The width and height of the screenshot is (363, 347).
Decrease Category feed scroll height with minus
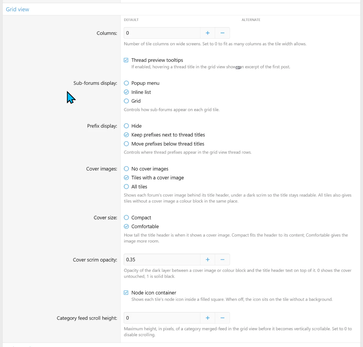point(222,318)
